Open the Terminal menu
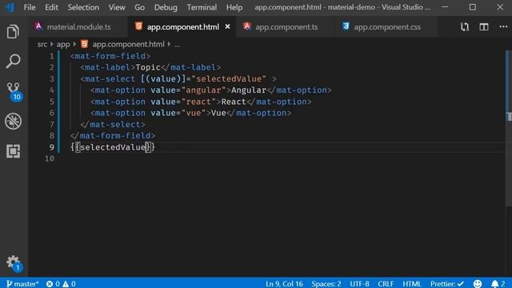The width and height of the screenshot is (512, 288). [x=202, y=7]
